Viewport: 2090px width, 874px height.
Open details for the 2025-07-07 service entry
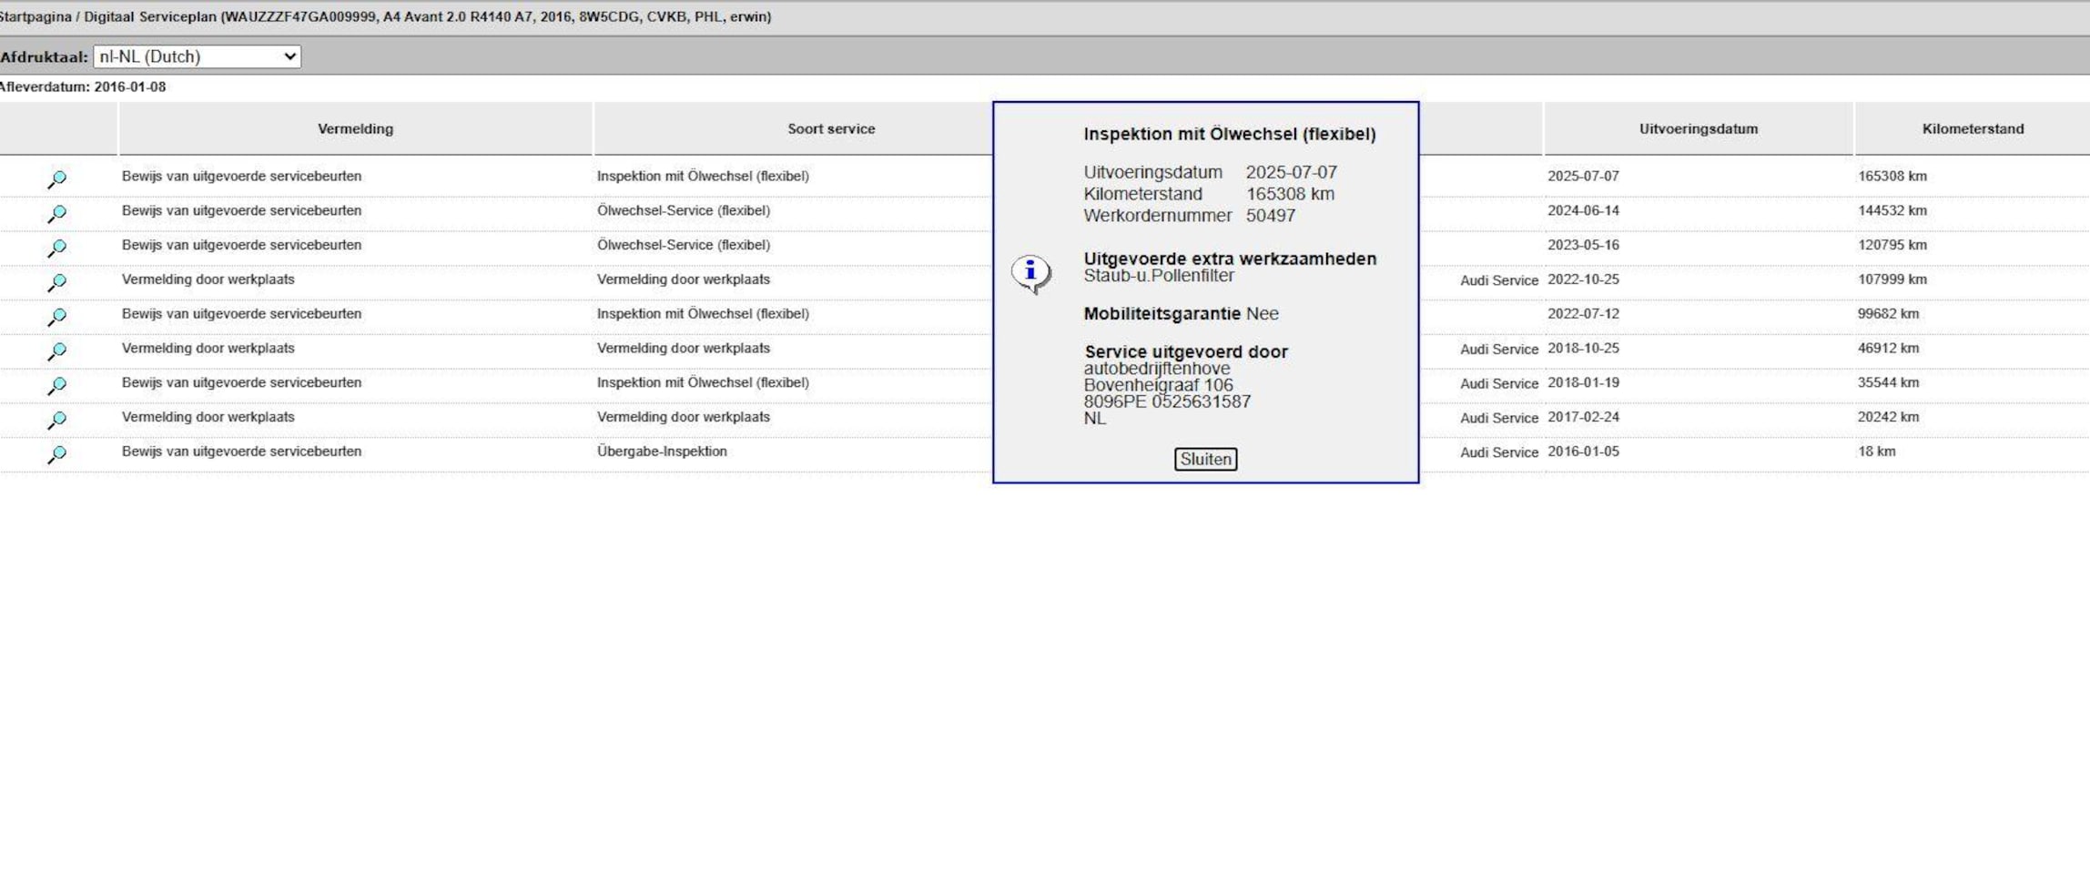coord(56,179)
